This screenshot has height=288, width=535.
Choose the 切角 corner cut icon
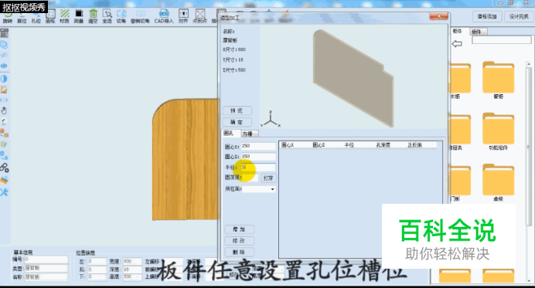(x=121, y=15)
